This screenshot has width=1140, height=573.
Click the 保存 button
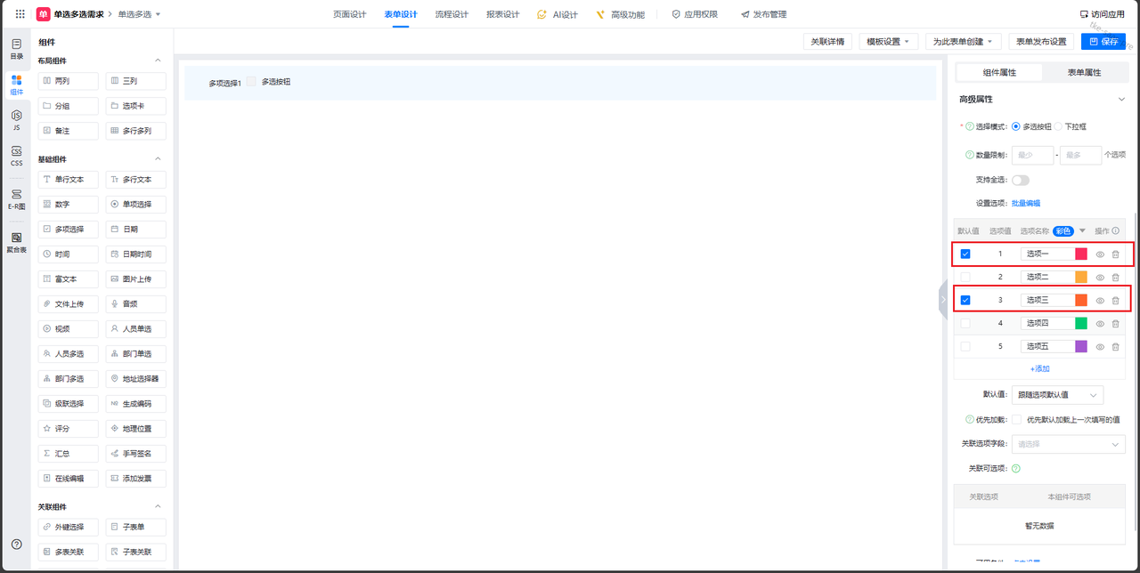pos(1103,42)
